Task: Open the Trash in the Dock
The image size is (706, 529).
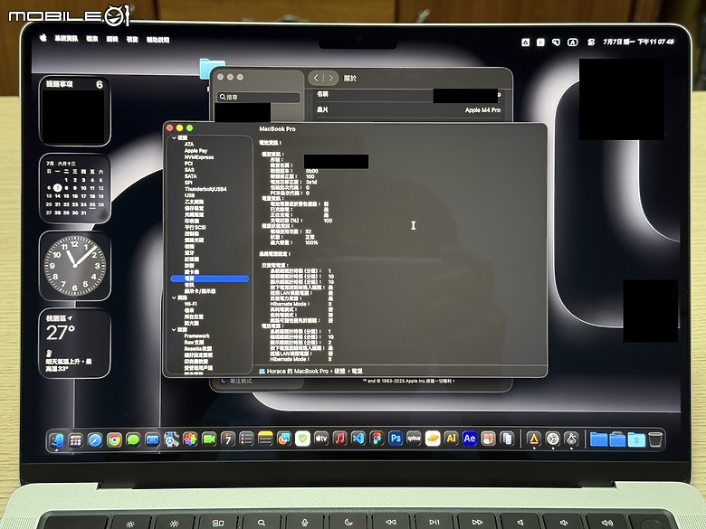Action: [655, 439]
